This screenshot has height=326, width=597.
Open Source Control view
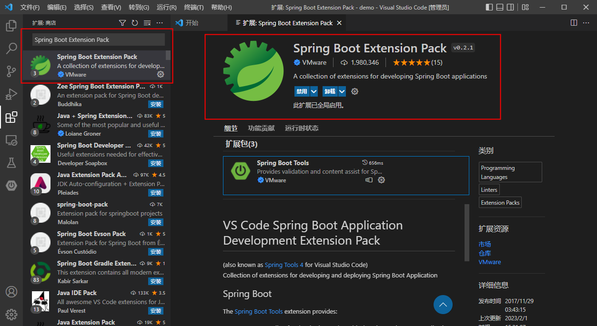[11, 71]
